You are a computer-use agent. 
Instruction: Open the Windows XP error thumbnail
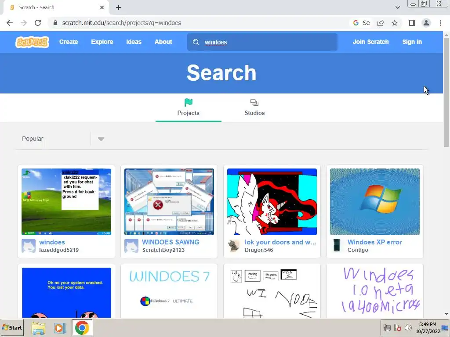(375, 202)
